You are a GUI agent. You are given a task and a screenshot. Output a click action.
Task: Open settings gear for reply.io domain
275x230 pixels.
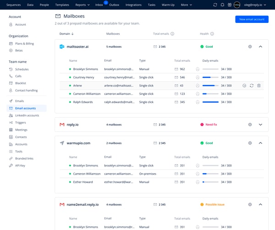[250, 125]
